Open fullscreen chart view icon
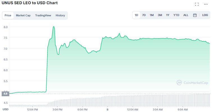 tap(197, 4)
